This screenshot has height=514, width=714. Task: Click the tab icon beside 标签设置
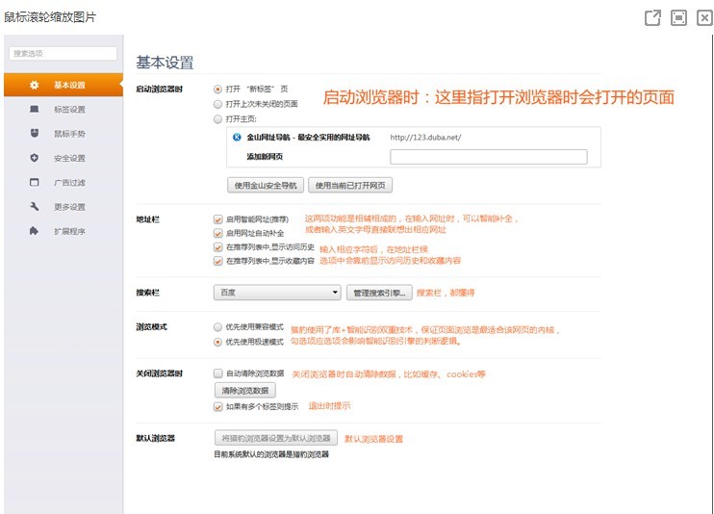tap(34, 110)
